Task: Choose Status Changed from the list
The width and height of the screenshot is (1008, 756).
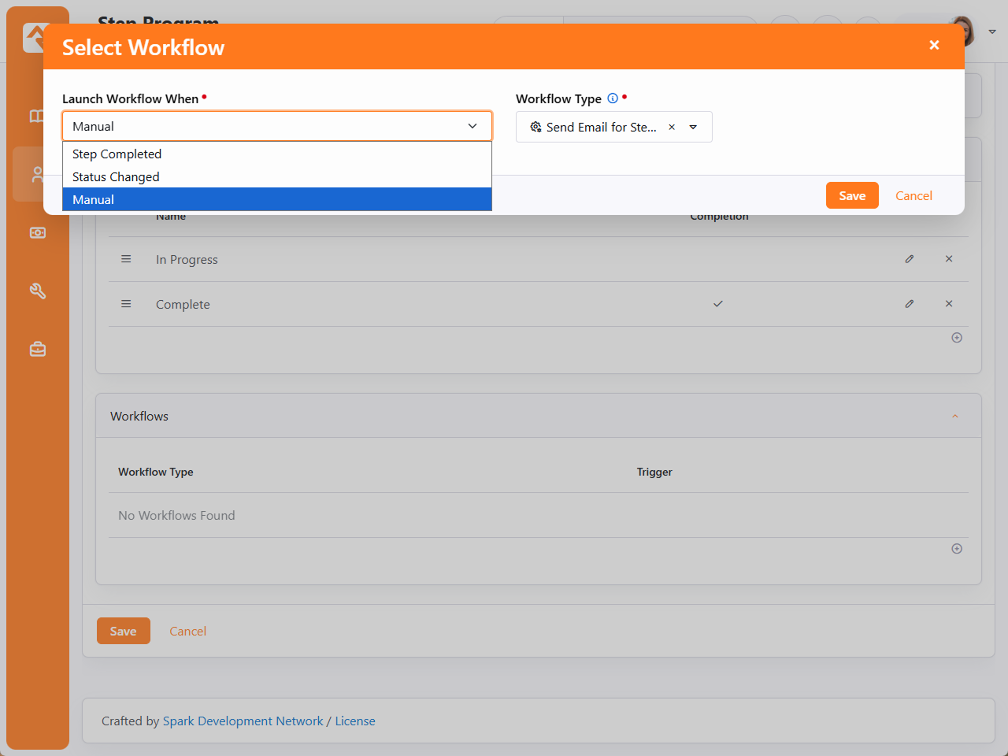Action: pyautogui.click(x=116, y=177)
